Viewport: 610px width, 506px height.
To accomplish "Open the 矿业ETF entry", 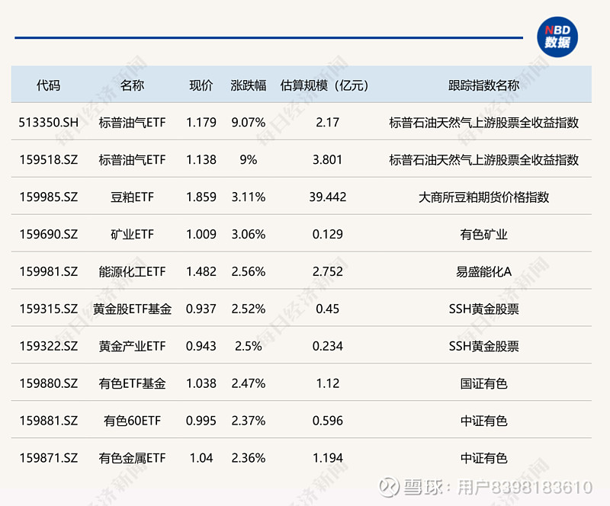I will click(x=133, y=234).
